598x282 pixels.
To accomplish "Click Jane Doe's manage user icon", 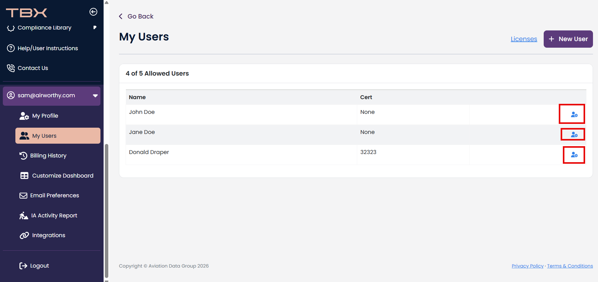I will click(574, 135).
